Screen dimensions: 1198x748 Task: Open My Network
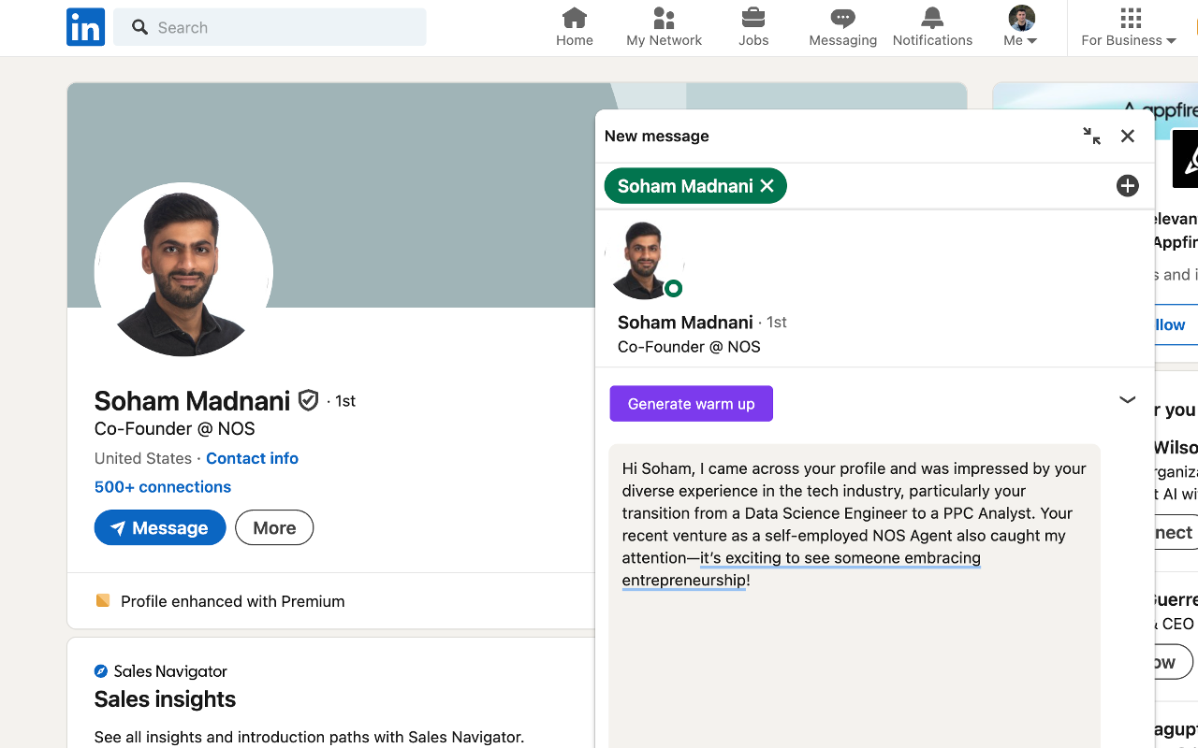tap(665, 27)
